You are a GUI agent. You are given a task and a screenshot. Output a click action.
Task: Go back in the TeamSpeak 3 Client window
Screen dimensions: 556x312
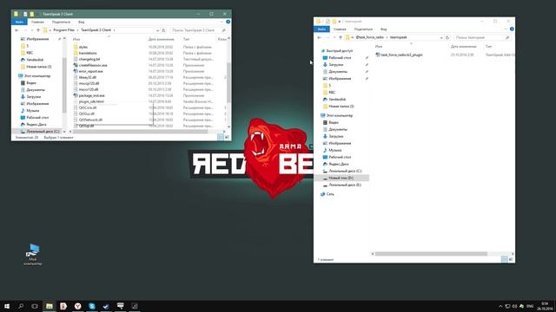tap(17, 30)
